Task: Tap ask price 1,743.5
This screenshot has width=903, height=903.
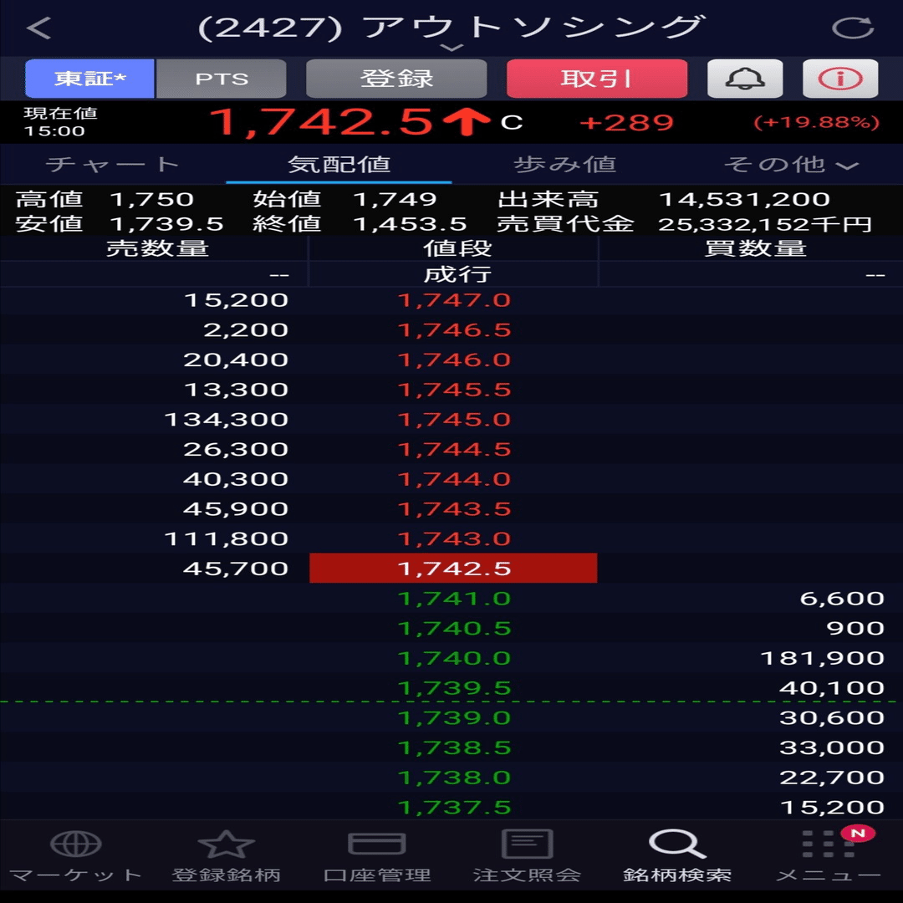Action: (454, 509)
